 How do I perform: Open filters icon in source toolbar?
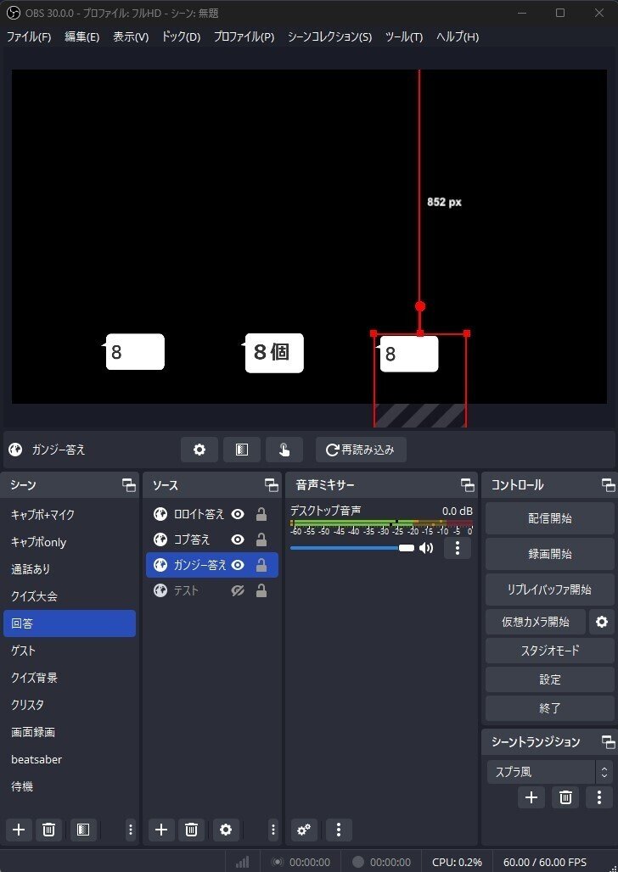click(242, 450)
